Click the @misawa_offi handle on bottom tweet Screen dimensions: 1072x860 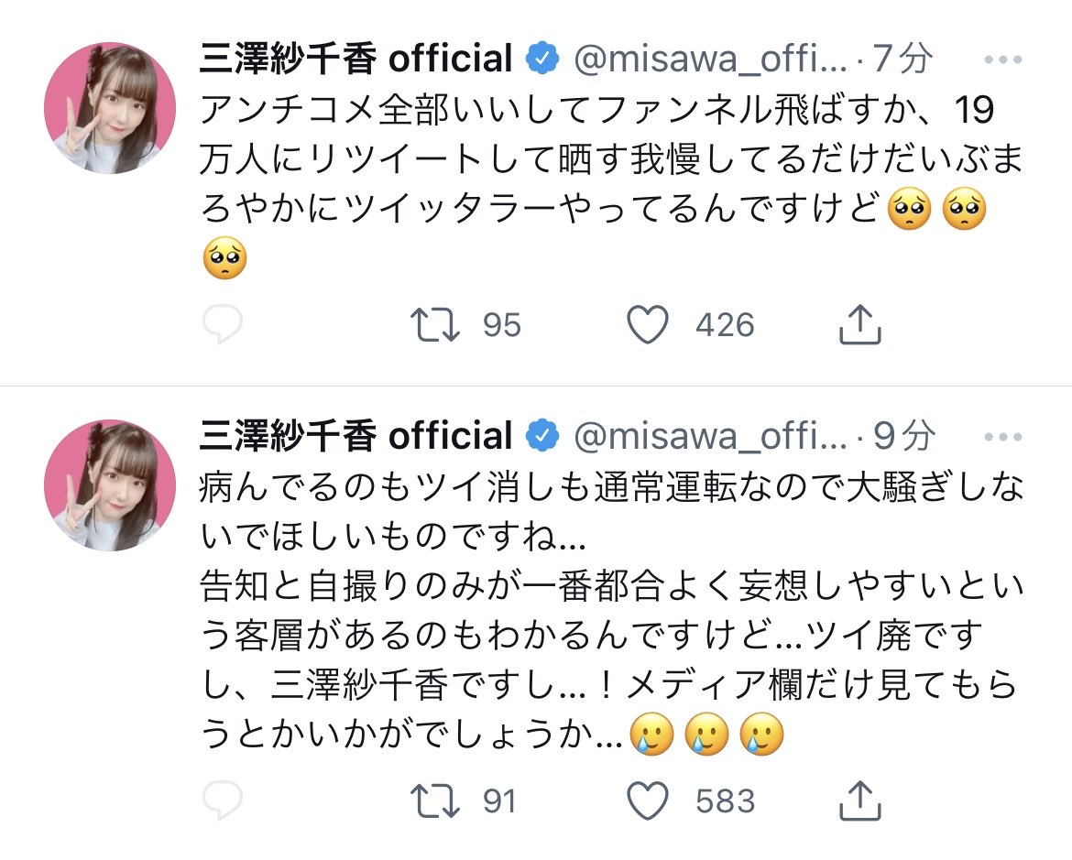(x=709, y=436)
